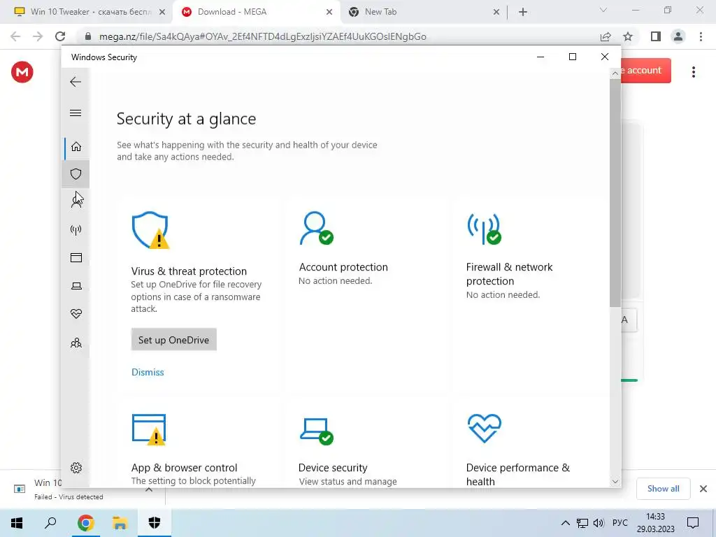The width and height of the screenshot is (716, 537).
Task: Open File Explorer from taskbar
Action: (120, 523)
